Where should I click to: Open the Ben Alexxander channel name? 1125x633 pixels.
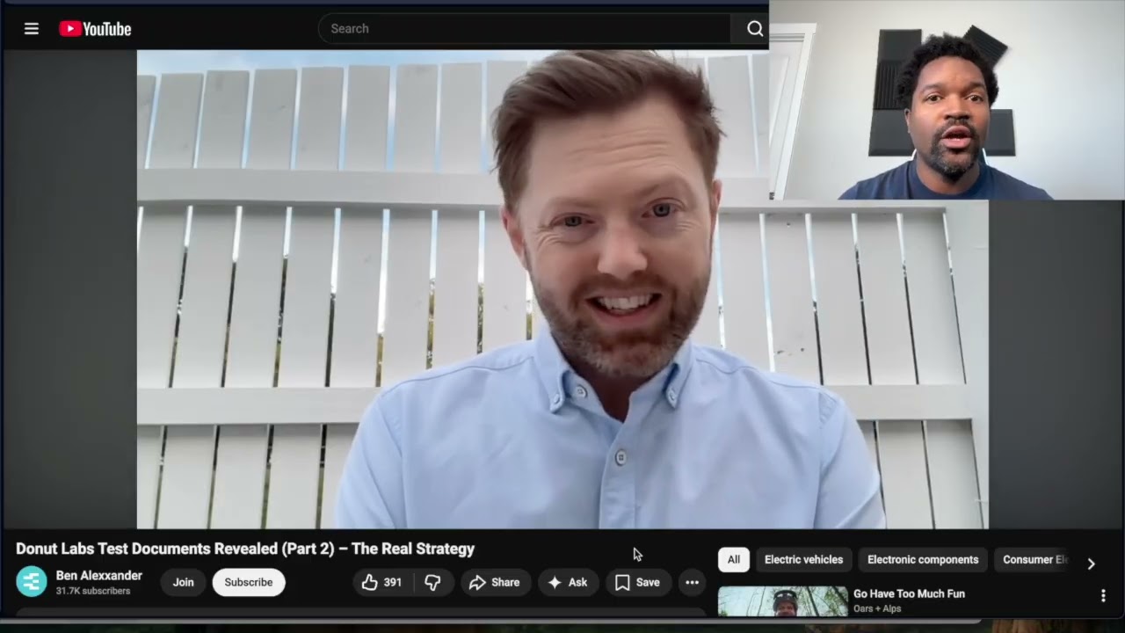(x=99, y=575)
